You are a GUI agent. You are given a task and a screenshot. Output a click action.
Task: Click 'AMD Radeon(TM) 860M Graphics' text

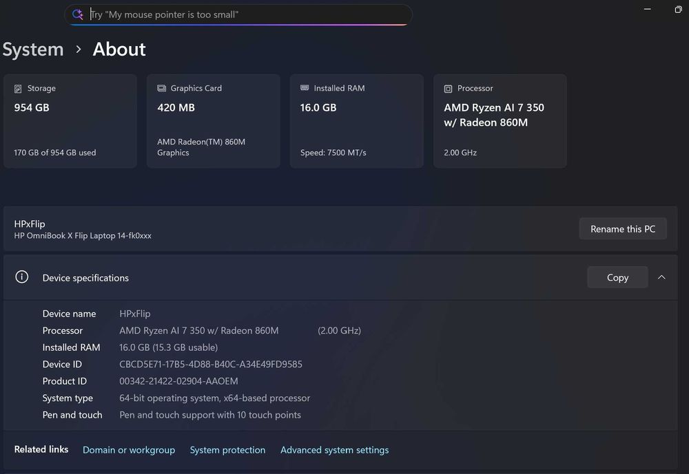tap(201, 147)
